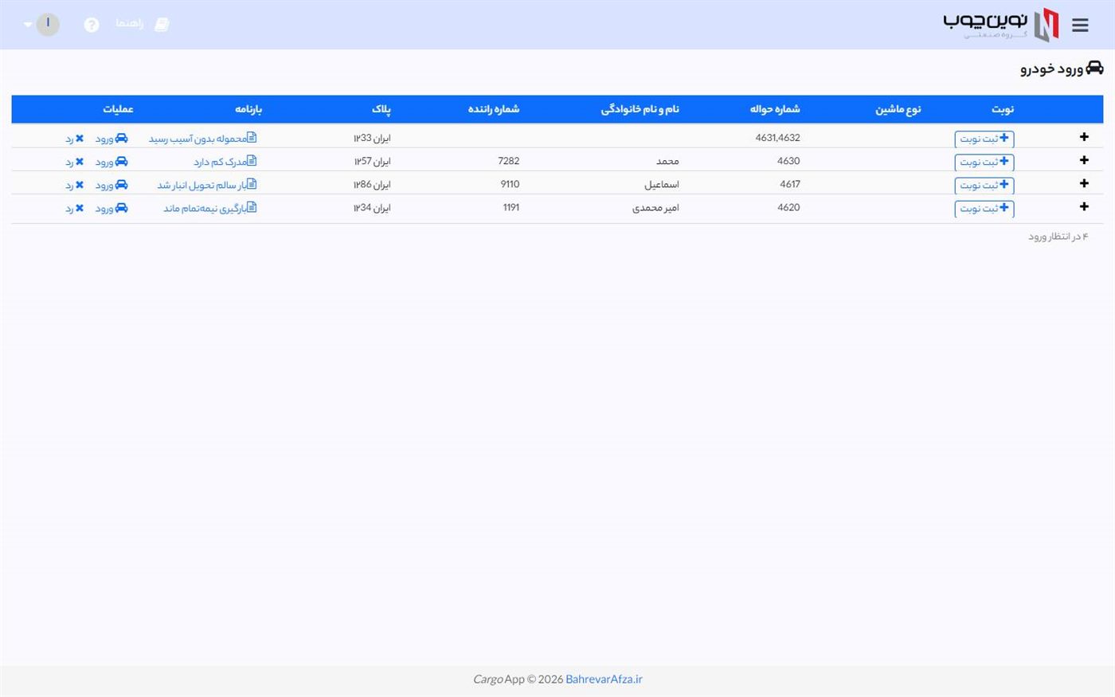Select order number cell 4620

[788, 207]
